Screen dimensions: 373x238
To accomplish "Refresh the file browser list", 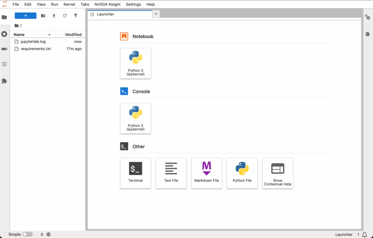I will (65, 16).
